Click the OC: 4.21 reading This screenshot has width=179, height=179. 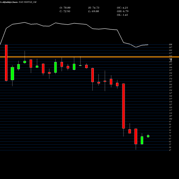(122, 8)
